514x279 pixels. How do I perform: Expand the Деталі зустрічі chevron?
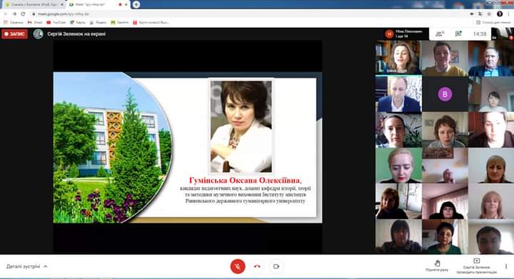pyautogui.click(x=45, y=267)
